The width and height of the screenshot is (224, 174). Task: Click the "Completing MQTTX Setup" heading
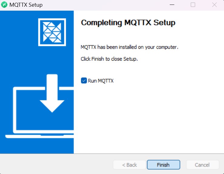pos(128,22)
